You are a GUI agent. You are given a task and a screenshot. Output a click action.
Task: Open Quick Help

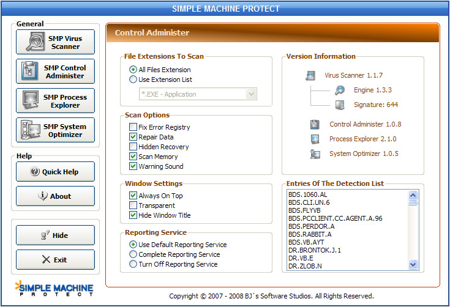pyautogui.click(x=55, y=171)
